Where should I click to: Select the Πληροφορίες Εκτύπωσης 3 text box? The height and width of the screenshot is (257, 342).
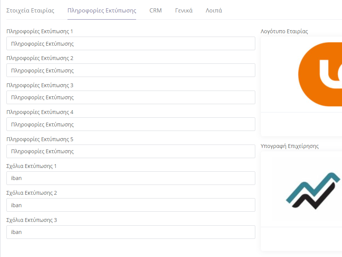pyautogui.click(x=131, y=97)
